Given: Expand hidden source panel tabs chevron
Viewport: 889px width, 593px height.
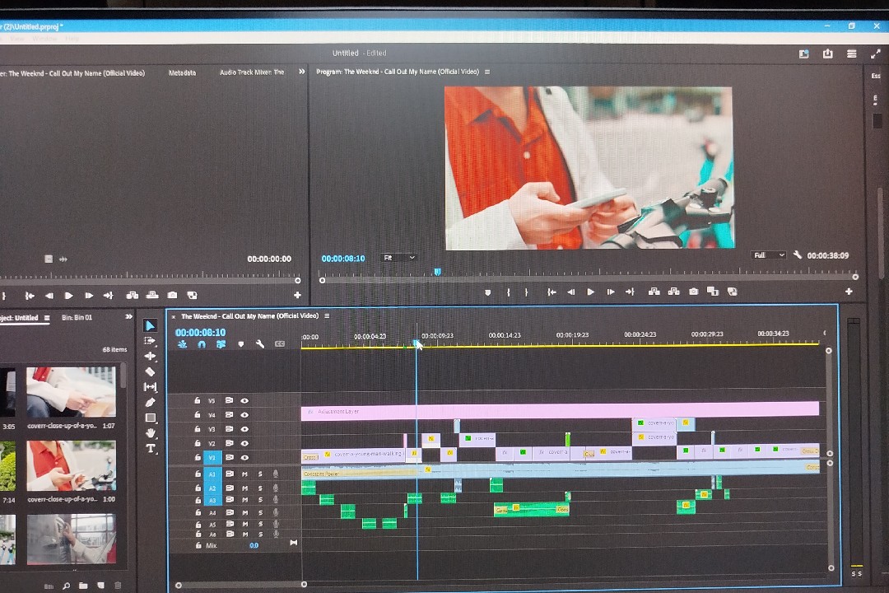Looking at the screenshot, I should click(x=301, y=72).
